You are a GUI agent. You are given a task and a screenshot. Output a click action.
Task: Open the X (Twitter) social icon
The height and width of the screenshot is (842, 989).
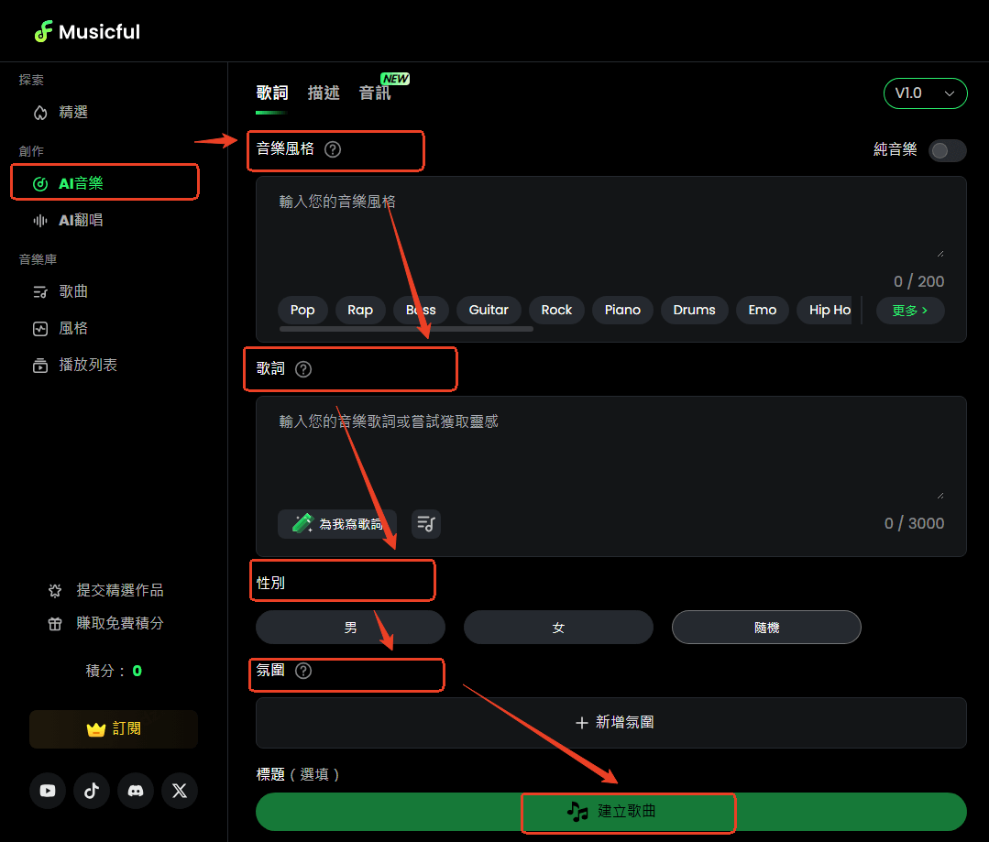coord(180,791)
